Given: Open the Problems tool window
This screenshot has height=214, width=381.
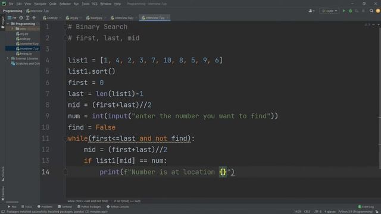Looking at the screenshot, I should click(x=45, y=207).
